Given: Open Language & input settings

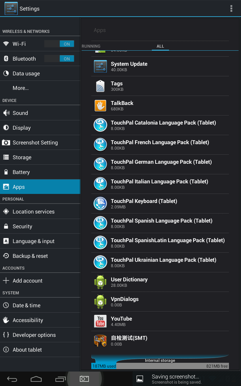Looking at the screenshot, I should (x=40, y=241).
